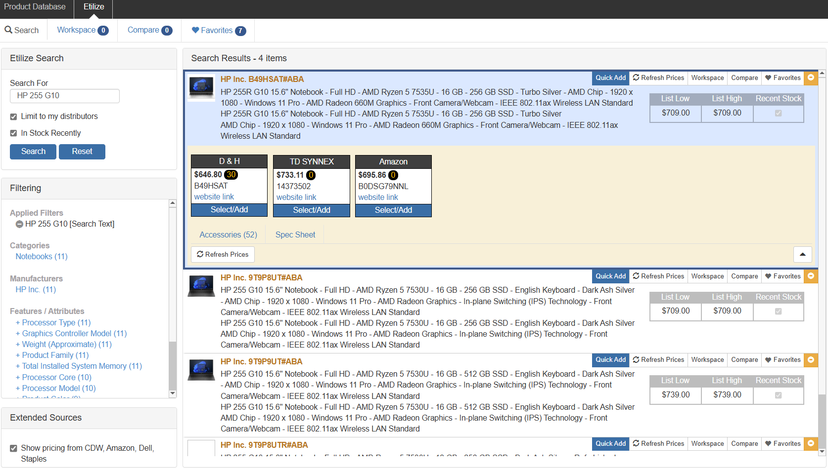
Task: Collapse the expanded product details with up arrow
Action: point(802,255)
